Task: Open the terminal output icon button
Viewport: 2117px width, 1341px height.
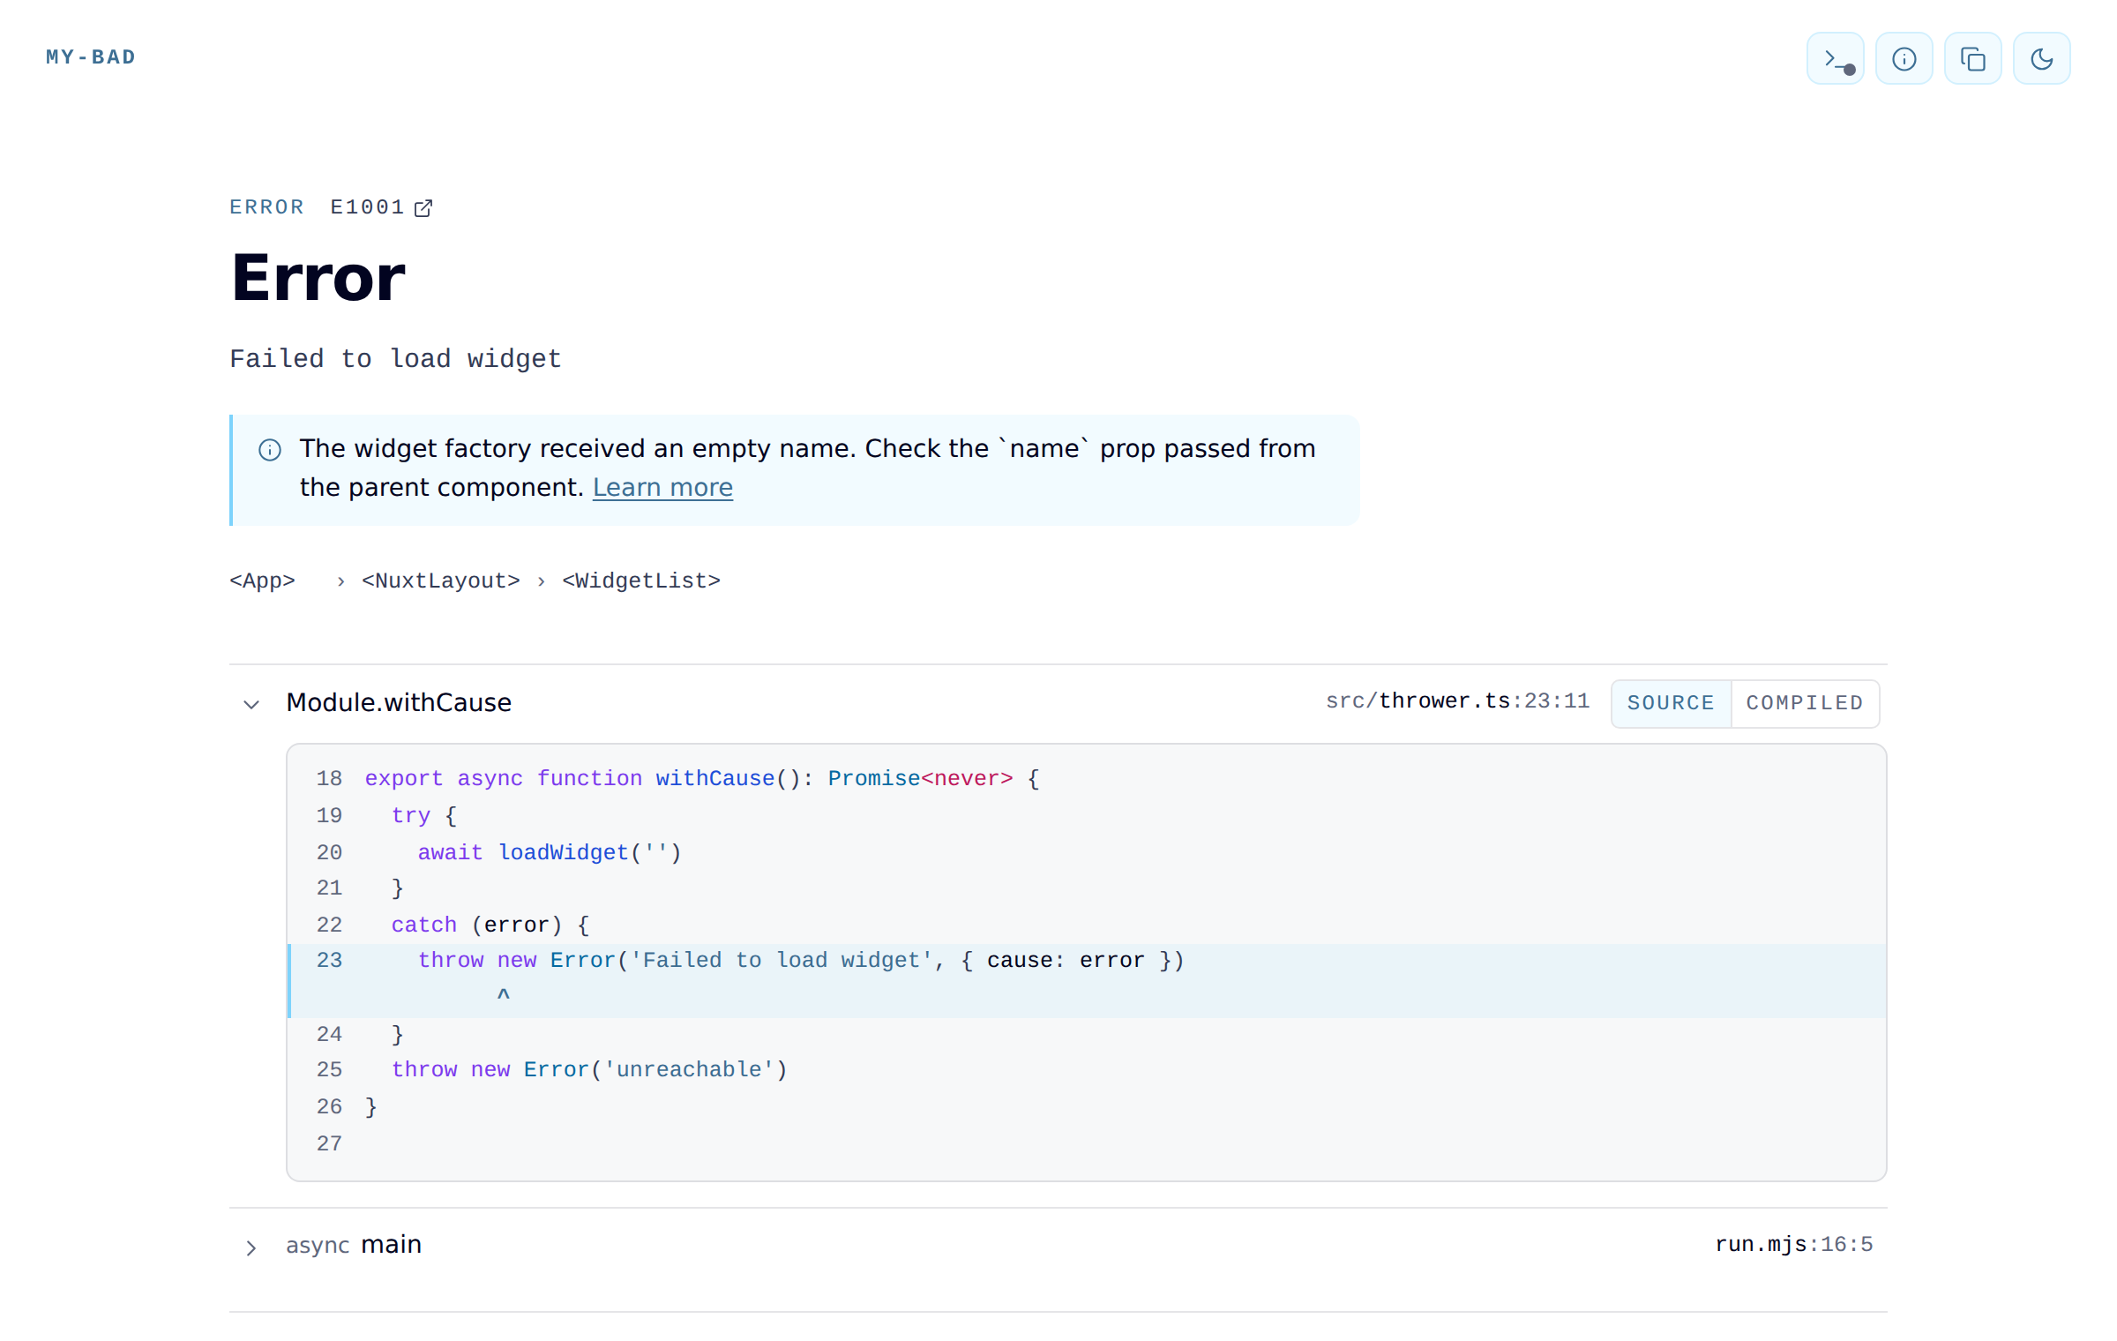Action: [x=1835, y=59]
